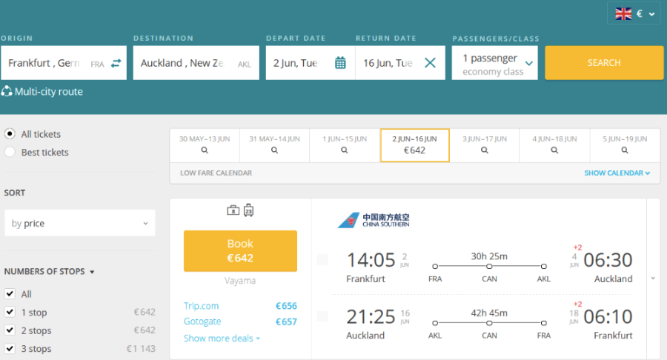Click the 16 Jun return date field
The height and width of the screenshot is (360, 667).
pos(400,63)
